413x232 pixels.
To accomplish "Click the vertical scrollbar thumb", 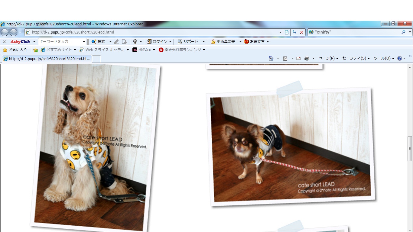I will 410,148.
